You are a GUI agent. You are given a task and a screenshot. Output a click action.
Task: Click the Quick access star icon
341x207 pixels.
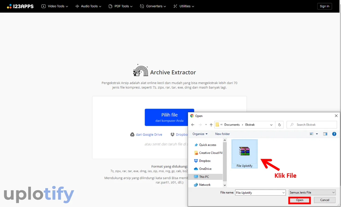pos(196,145)
